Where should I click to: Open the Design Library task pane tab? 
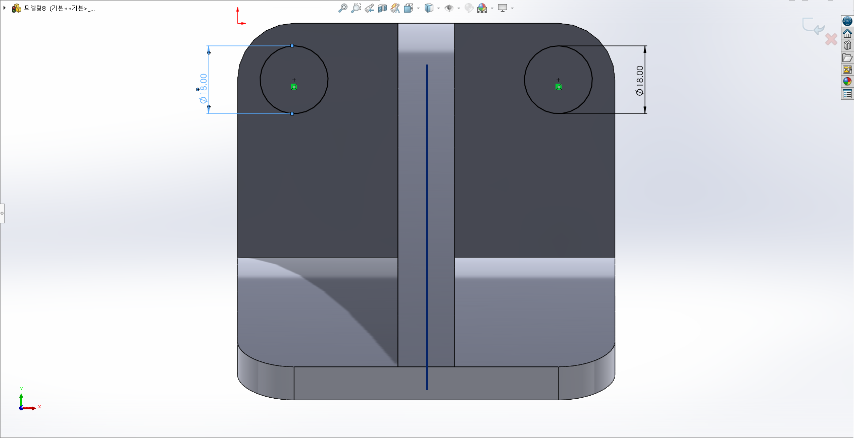coord(847,45)
